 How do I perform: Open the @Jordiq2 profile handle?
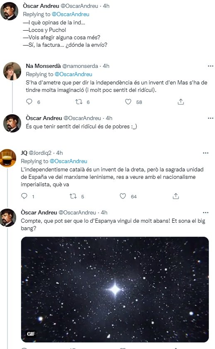coord(40,153)
